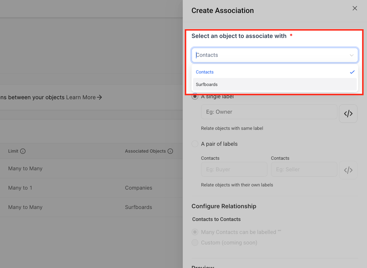Follow the Learn More arrow
This screenshot has width=367, height=268.
click(99, 97)
